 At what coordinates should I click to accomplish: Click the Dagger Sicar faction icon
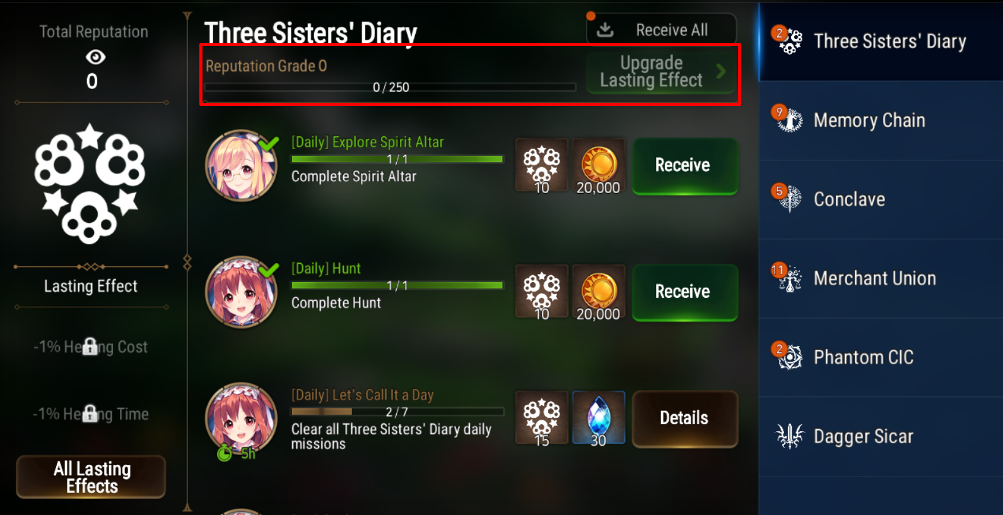pyautogui.click(x=789, y=436)
